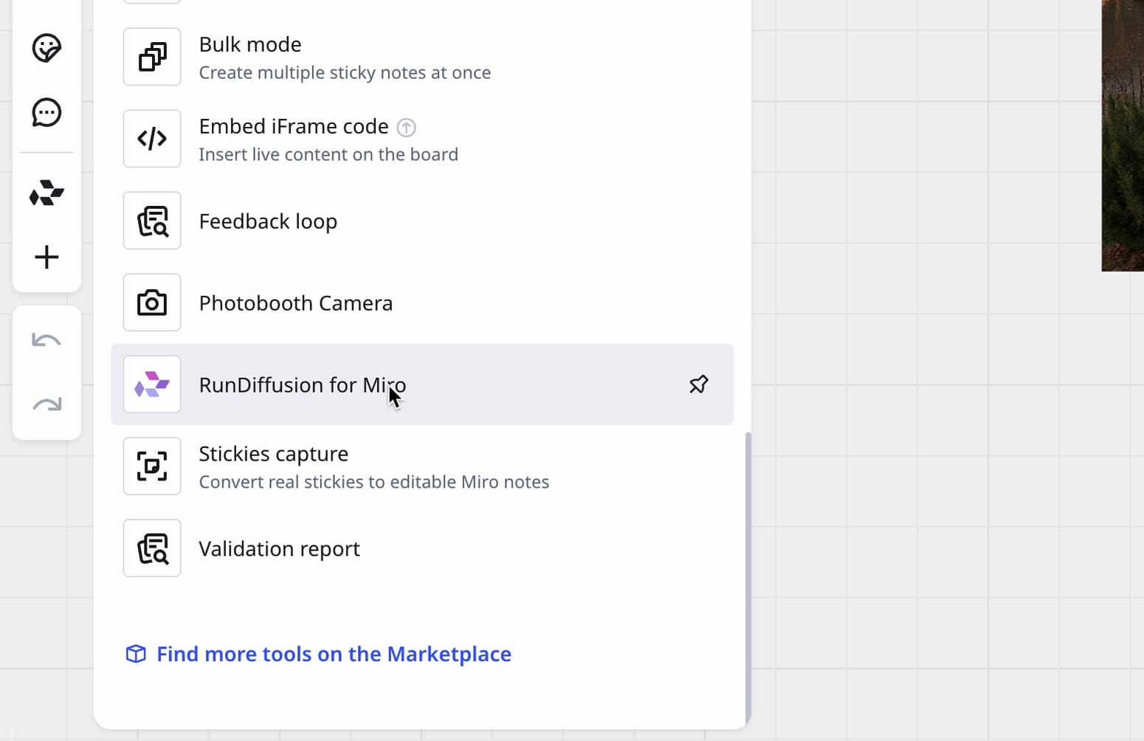Click the Marketplace cube icon

[x=136, y=654]
